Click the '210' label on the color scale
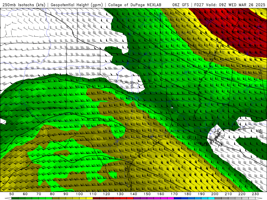 [x=228, y=194]
